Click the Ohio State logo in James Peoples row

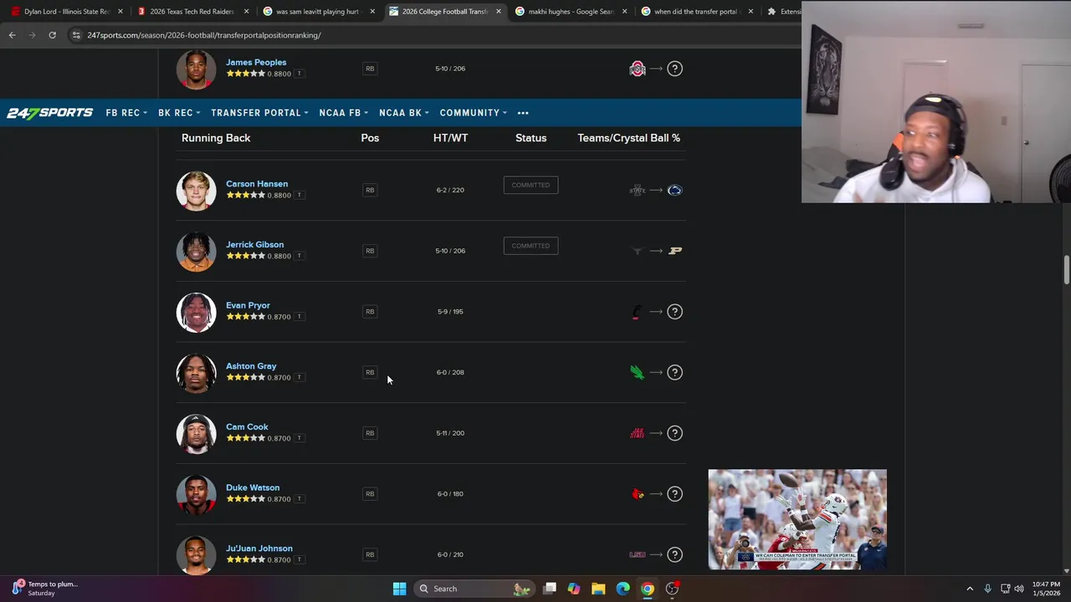click(x=638, y=69)
